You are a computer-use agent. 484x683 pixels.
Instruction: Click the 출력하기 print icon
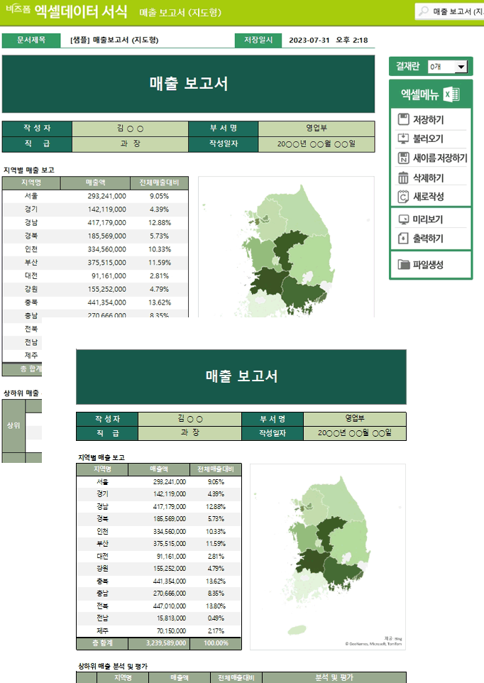click(404, 239)
